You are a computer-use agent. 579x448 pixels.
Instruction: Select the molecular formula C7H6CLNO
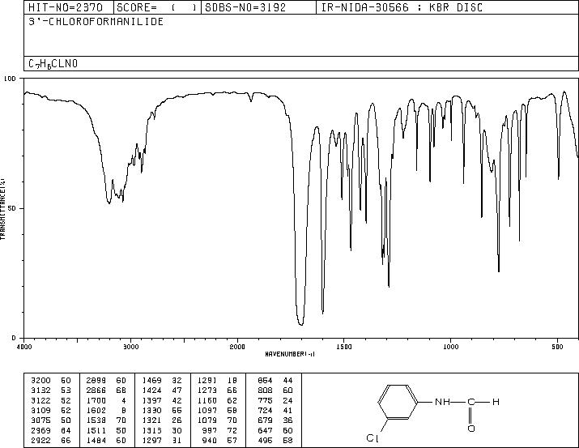pyautogui.click(x=53, y=64)
